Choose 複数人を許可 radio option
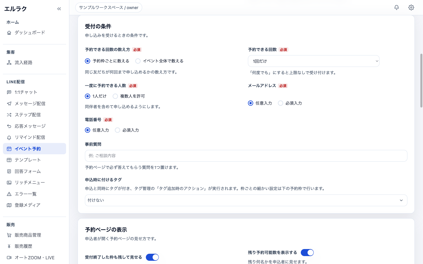This screenshot has width=423, height=264. click(115, 96)
